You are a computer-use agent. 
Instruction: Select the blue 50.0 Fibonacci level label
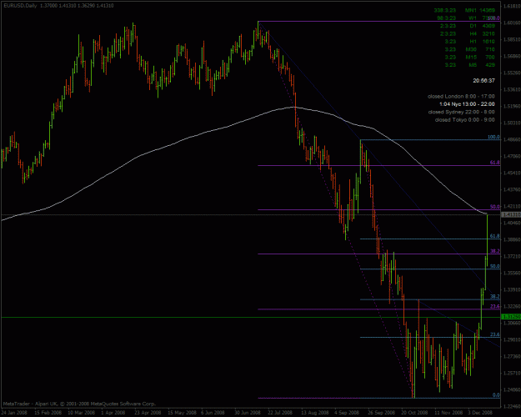click(x=495, y=266)
